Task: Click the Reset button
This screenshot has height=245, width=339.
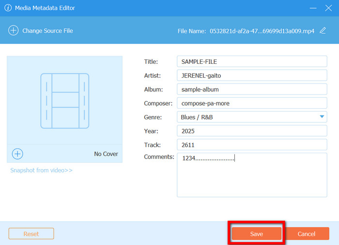Action: coord(31,234)
